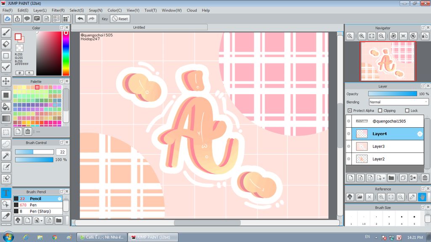
Task: Toggle visibility of Layer3
Action: tap(349, 146)
